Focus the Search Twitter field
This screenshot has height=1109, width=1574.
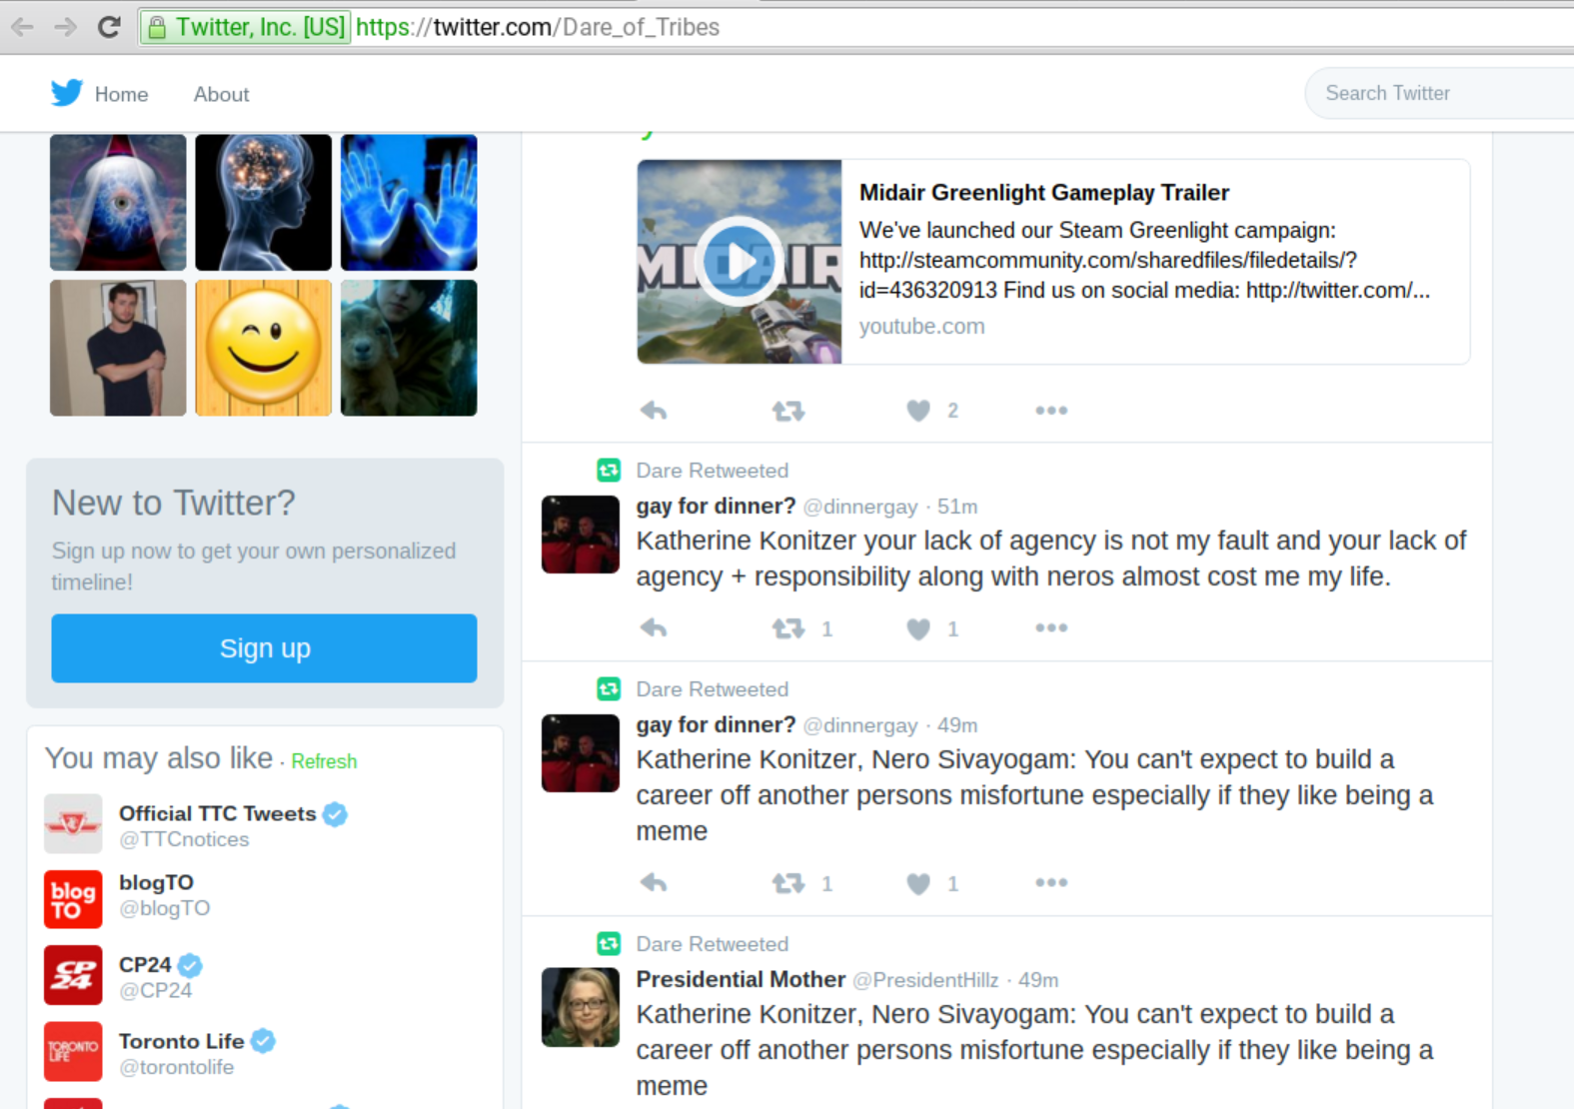[x=1439, y=93]
